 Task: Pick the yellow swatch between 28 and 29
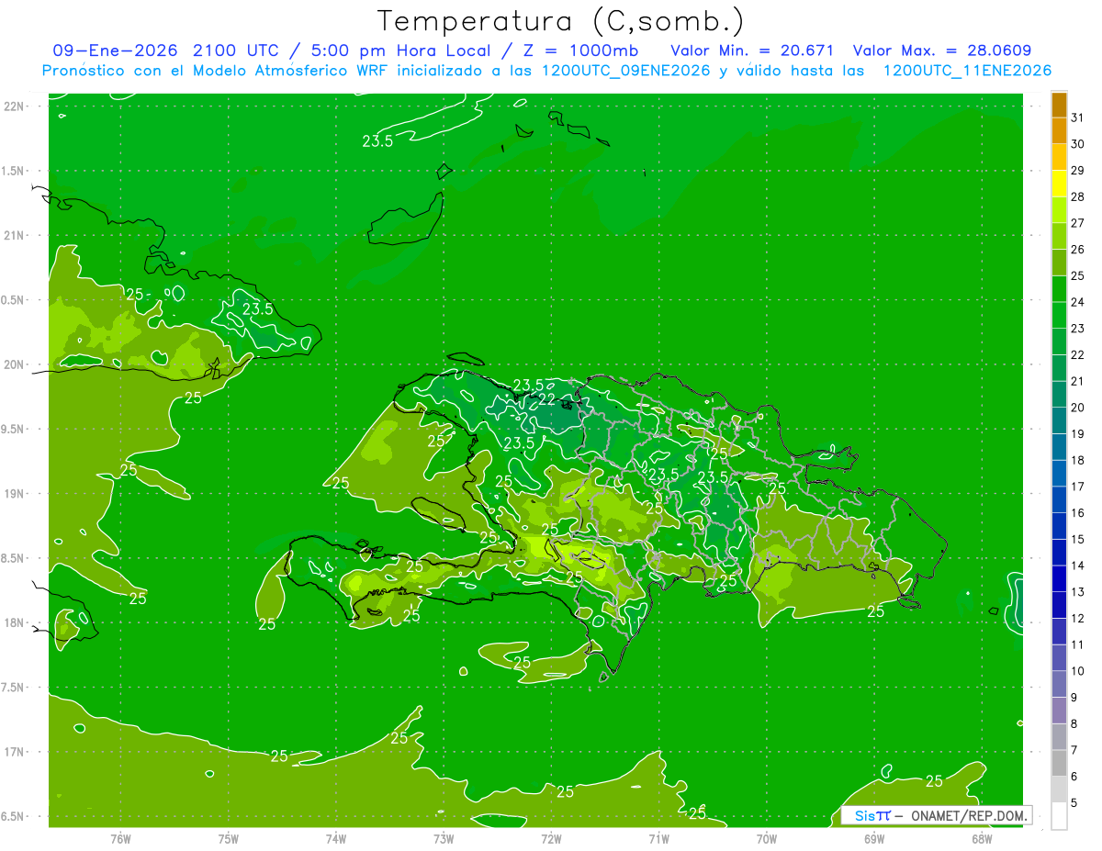click(1059, 184)
